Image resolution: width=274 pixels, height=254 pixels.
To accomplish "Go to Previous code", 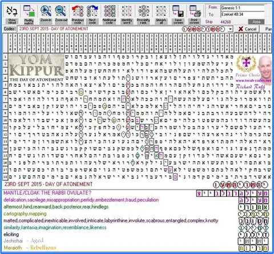I will [78, 11].
